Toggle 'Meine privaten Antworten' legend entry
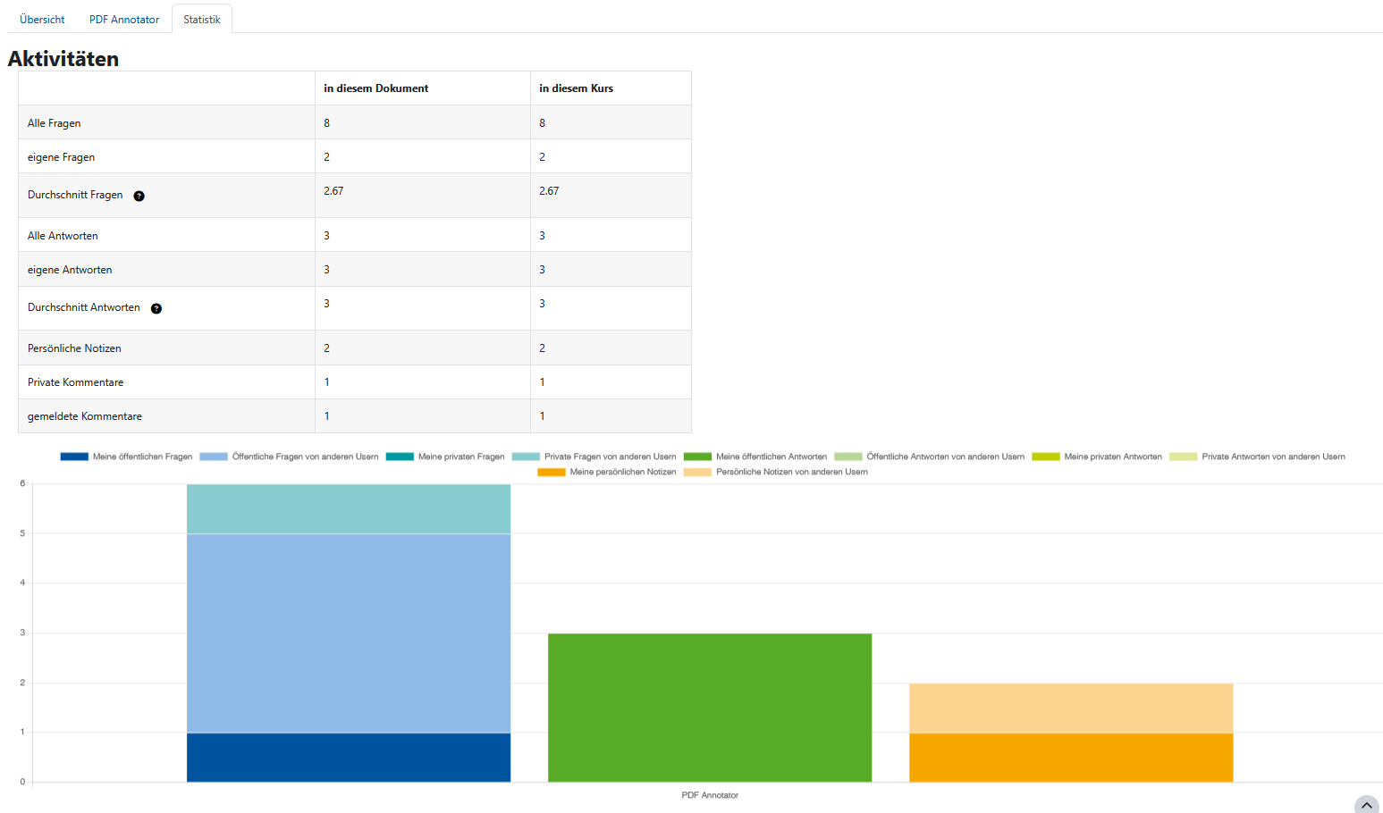Viewport: 1383px width, 813px height. (x=1097, y=457)
